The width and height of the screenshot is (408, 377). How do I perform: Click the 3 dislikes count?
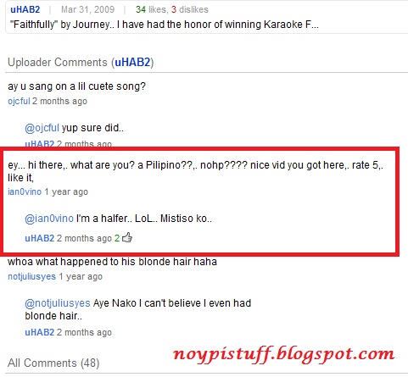point(190,9)
